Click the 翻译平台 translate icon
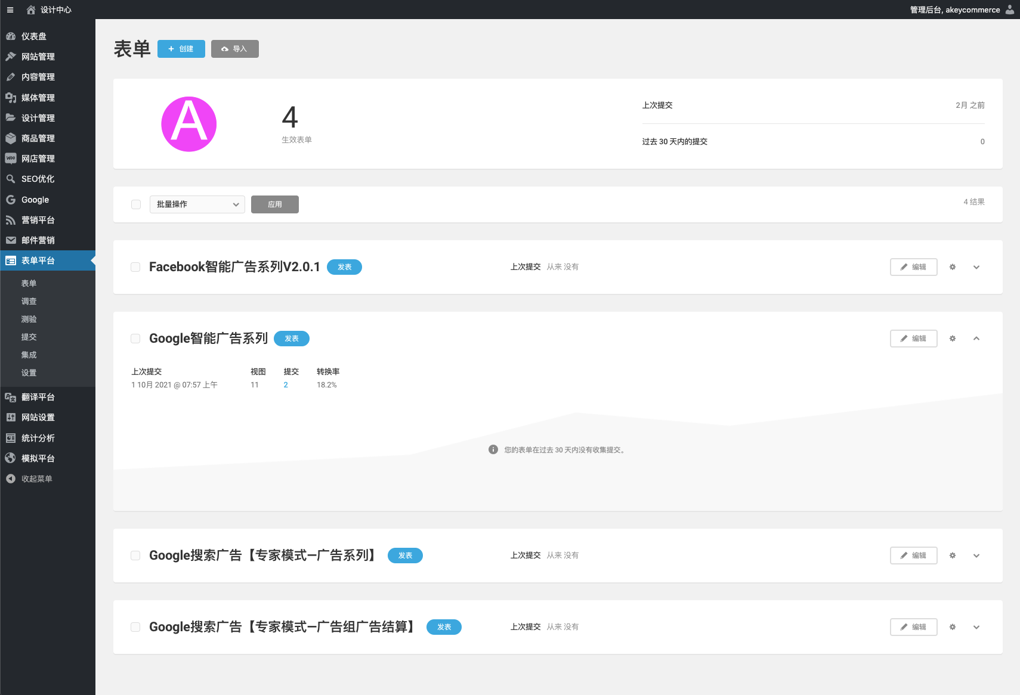Viewport: 1020px width, 695px height. [11, 397]
